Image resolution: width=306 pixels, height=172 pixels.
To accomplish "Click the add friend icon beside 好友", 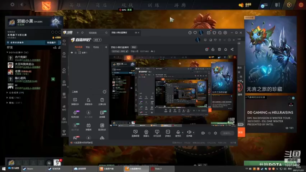I will coord(55,47).
